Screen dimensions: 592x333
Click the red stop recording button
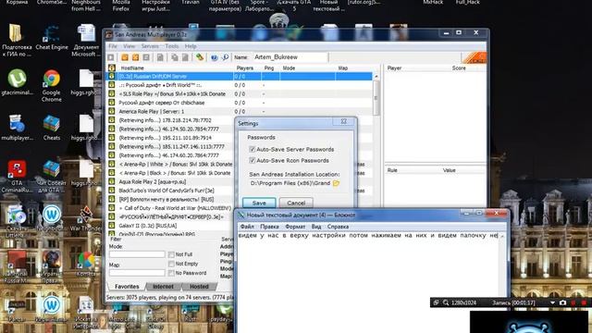[584, 302]
